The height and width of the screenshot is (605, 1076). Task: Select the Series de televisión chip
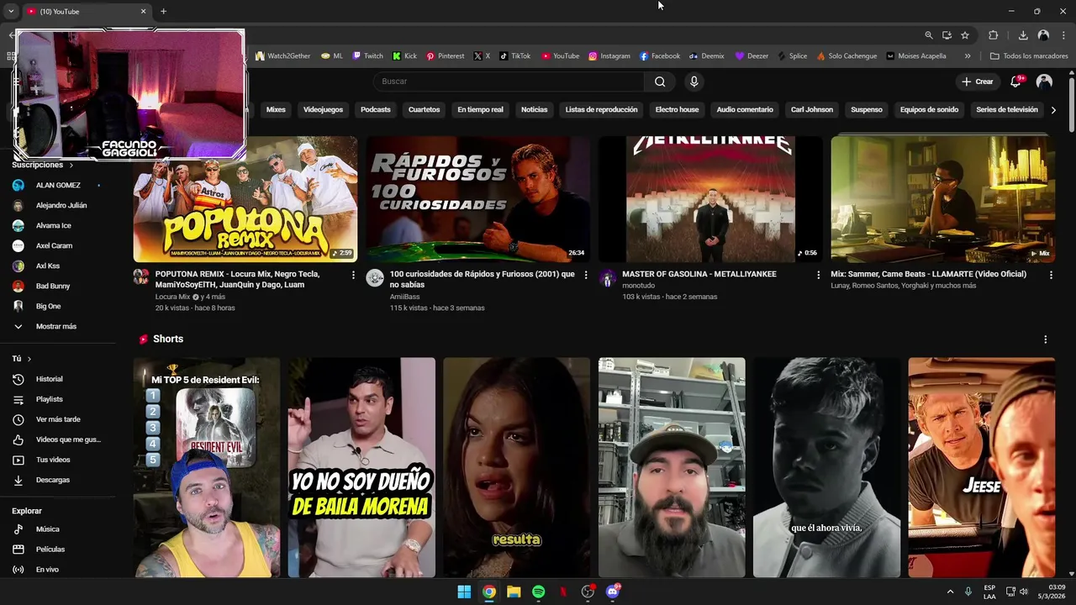[x=1007, y=110]
